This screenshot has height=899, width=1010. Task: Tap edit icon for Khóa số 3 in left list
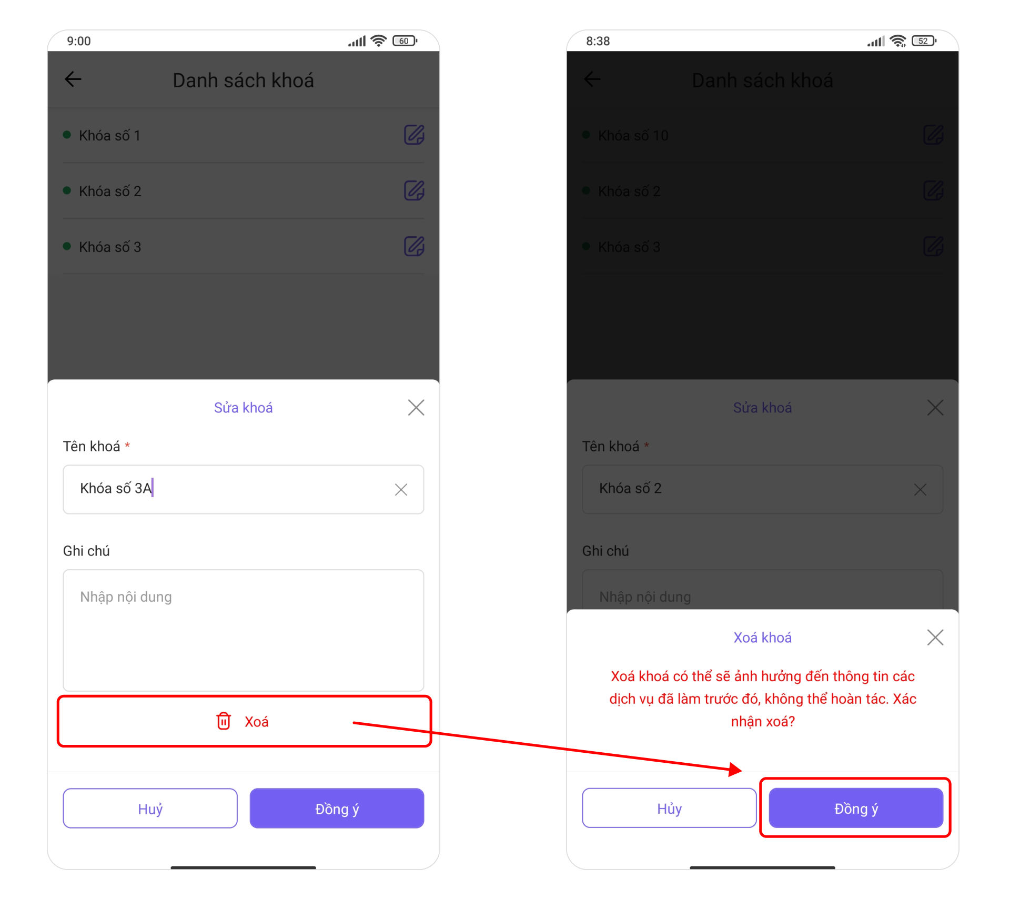point(414,246)
